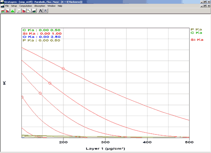Screen dimensions: 211x153
Task: Click the circle marker on third-highest red curve
Action: point(40,93)
